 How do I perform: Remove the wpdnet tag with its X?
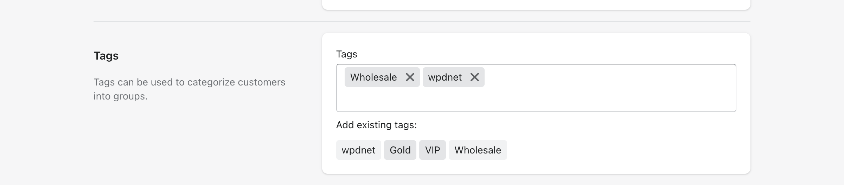475,77
